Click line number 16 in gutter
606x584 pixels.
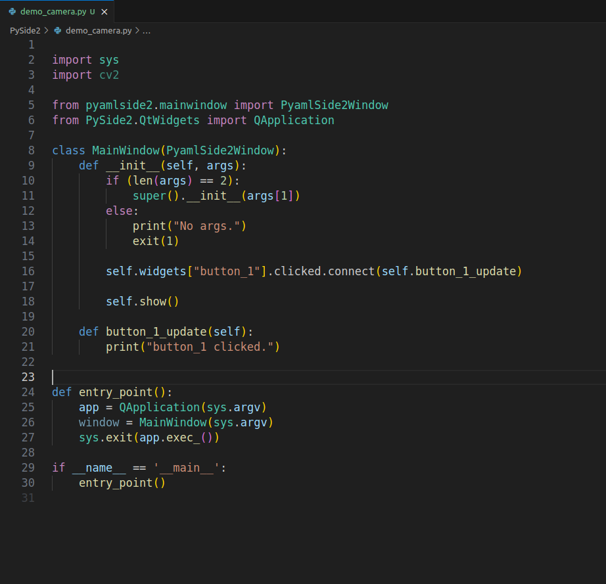(28, 271)
